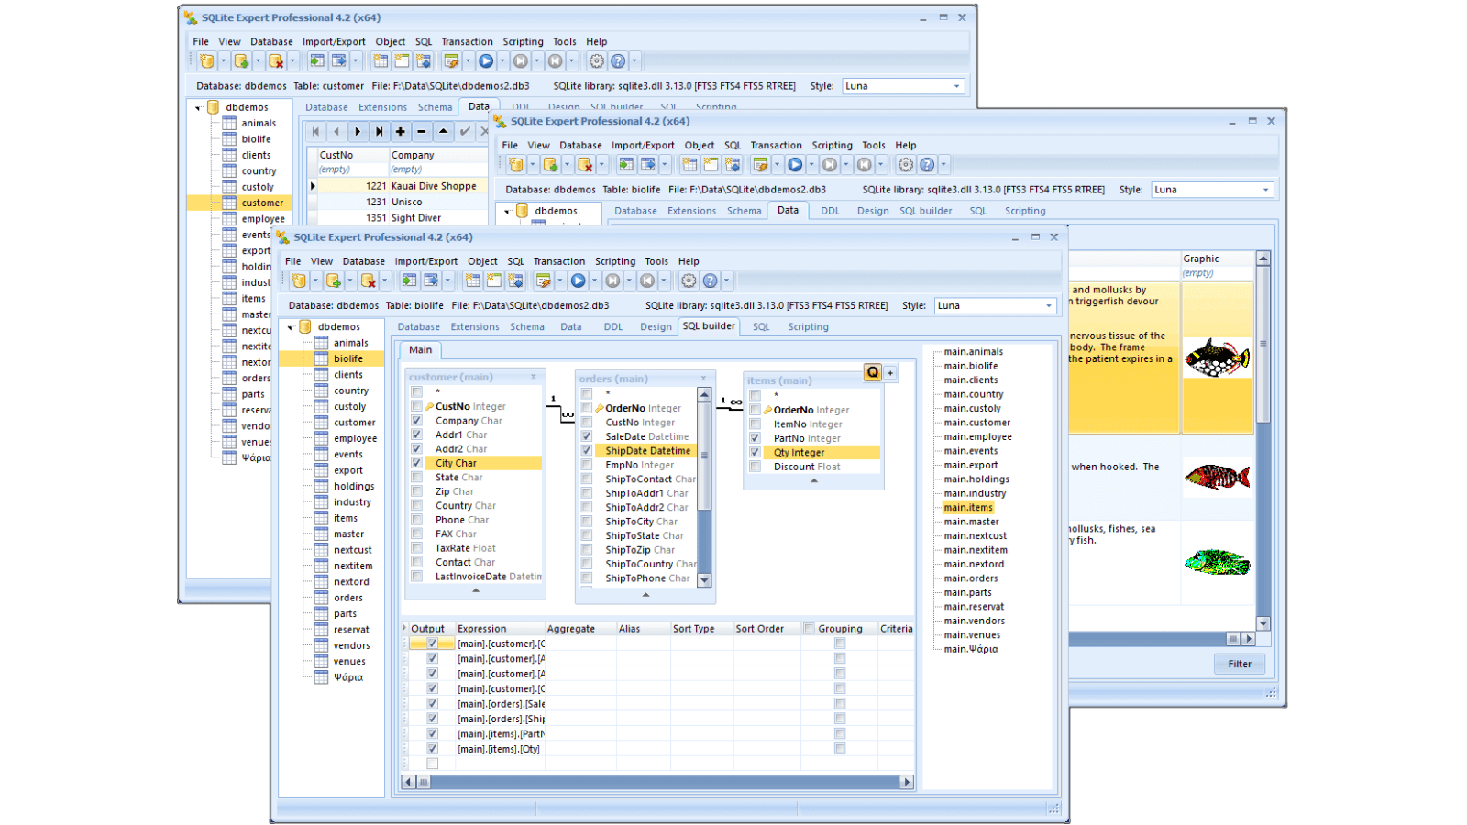This screenshot has width=1467, height=825.
Task: Toggle Output checkbox for [main].[items].[Qty] row
Action: (x=432, y=749)
